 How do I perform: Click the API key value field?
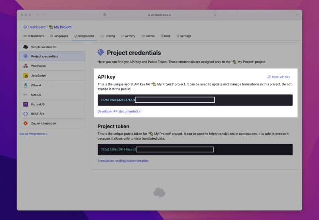click(x=195, y=100)
